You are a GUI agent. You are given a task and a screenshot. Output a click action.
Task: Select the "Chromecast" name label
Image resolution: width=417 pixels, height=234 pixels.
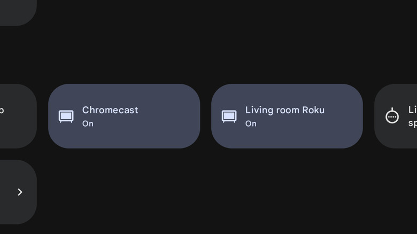pyautogui.click(x=110, y=110)
